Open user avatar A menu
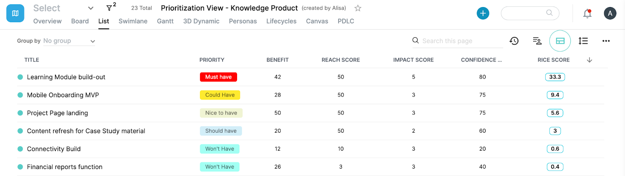Image resolution: width=625 pixels, height=176 pixels. click(610, 13)
